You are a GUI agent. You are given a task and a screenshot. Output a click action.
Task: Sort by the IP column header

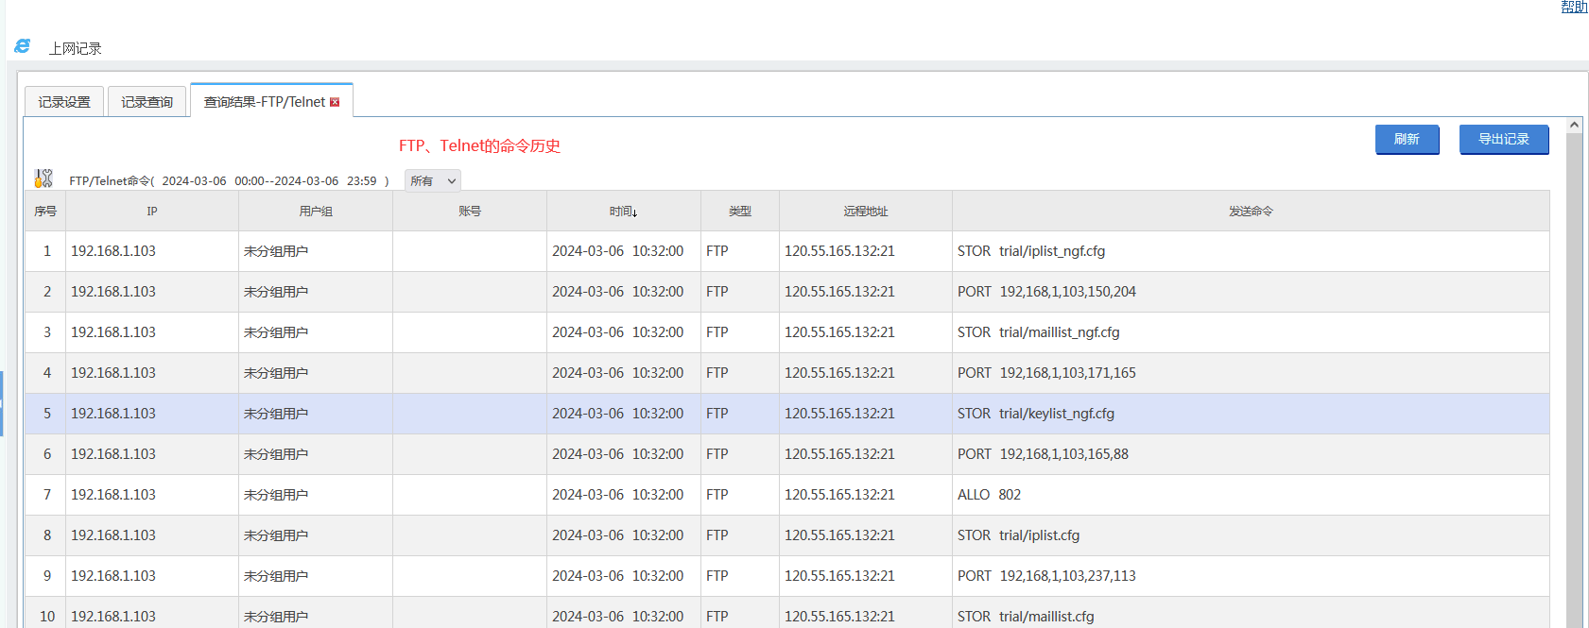click(151, 212)
